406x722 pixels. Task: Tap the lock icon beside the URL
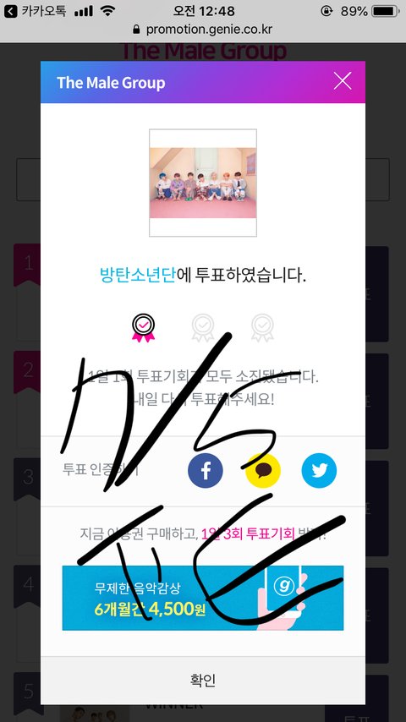[136, 30]
